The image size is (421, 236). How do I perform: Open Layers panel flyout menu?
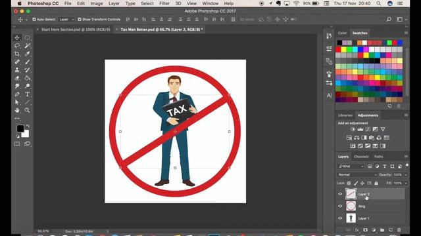coord(406,156)
